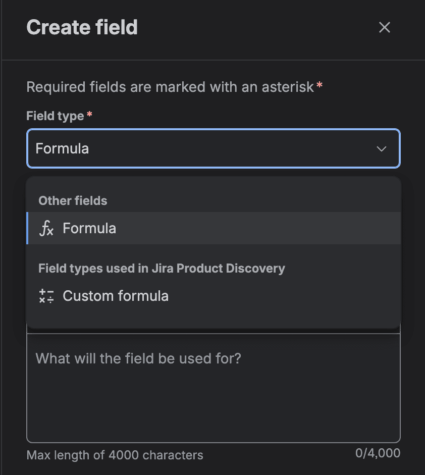Choose the Custom formula option
Viewport: 425px width, 475px height.
214,296
